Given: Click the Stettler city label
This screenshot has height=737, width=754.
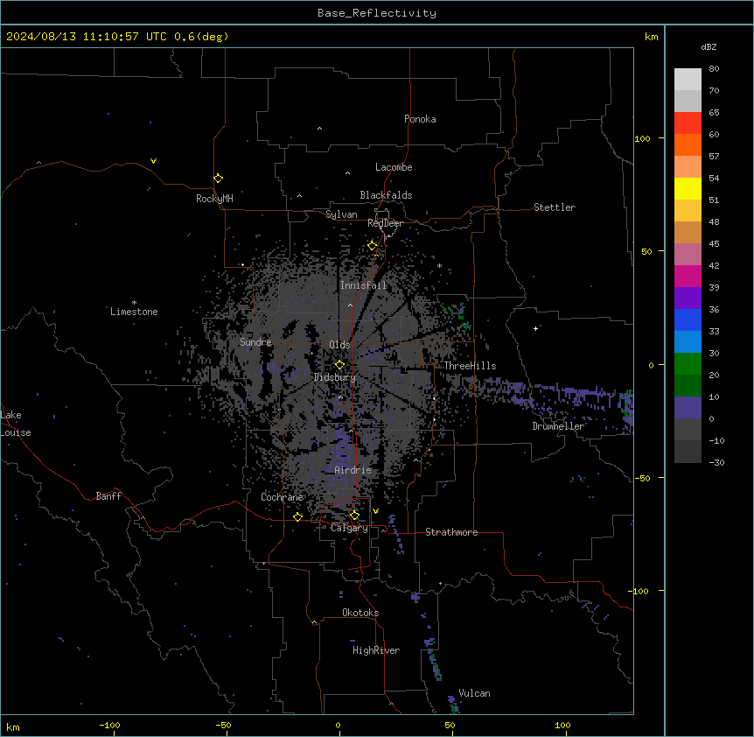Looking at the screenshot, I should click(x=555, y=207).
